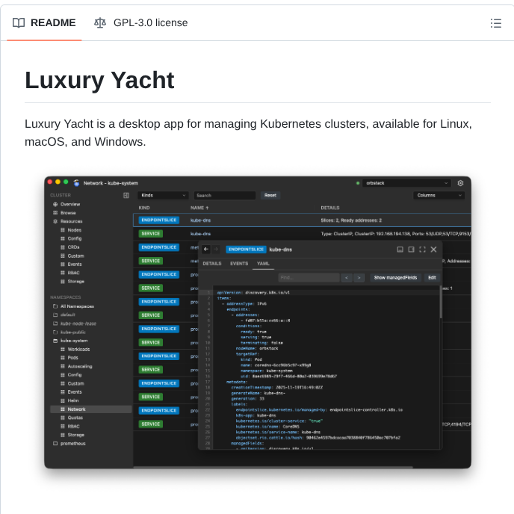Maximize the kube-dns panel to fullscreen
The image size is (514, 514).
[x=422, y=250]
